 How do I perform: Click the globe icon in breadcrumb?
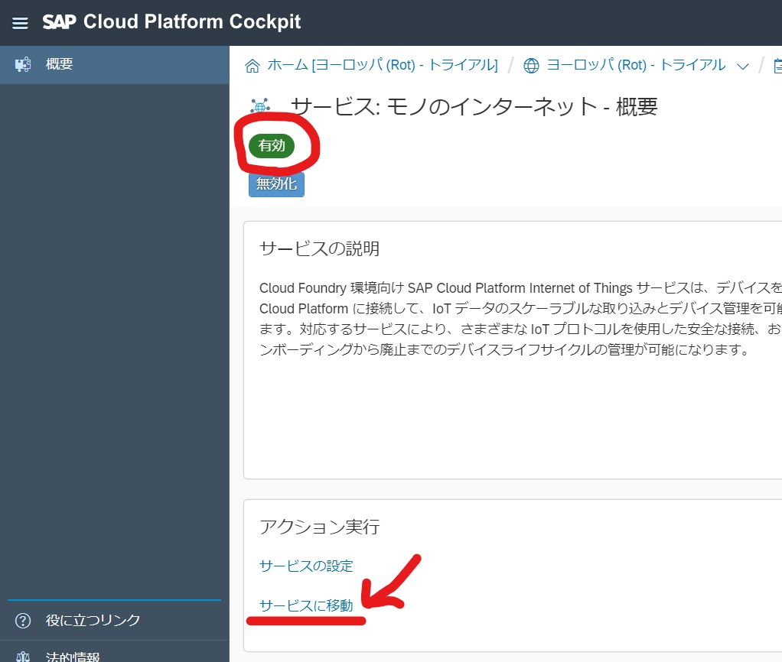(x=531, y=66)
